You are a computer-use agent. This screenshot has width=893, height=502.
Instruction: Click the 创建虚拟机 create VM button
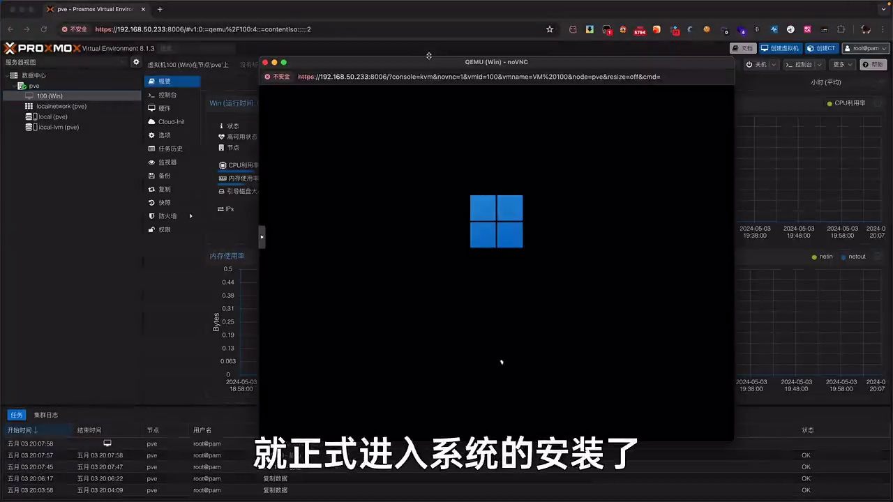tap(780, 48)
